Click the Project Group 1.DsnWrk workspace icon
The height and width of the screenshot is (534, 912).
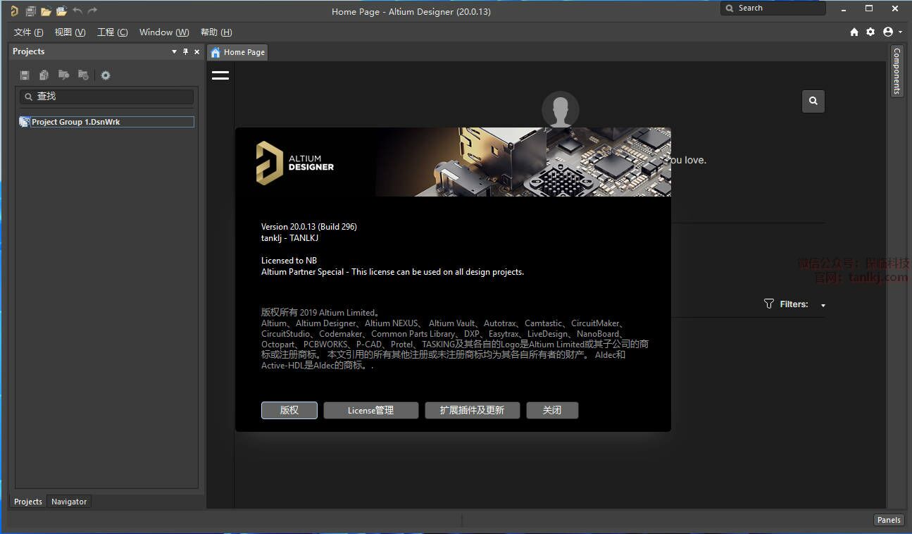click(25, 122)
